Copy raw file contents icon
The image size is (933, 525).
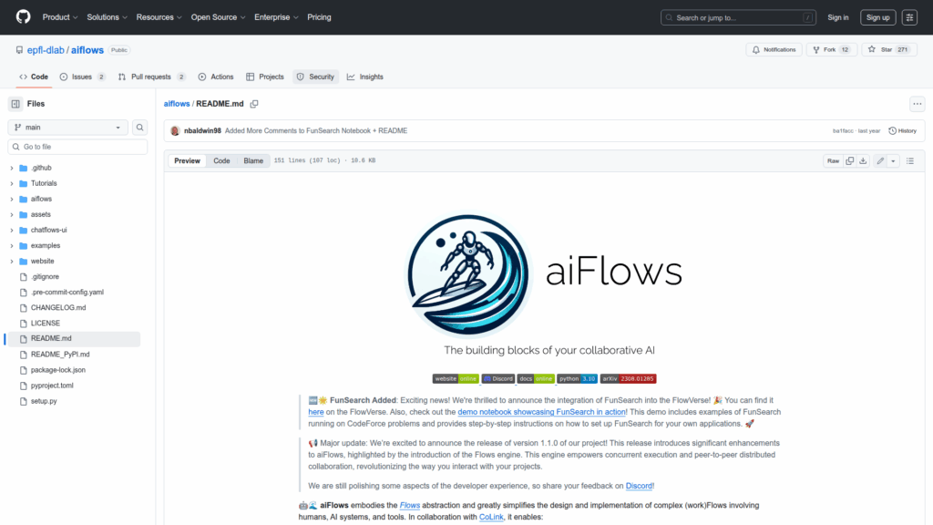click(x=849, y=160)
